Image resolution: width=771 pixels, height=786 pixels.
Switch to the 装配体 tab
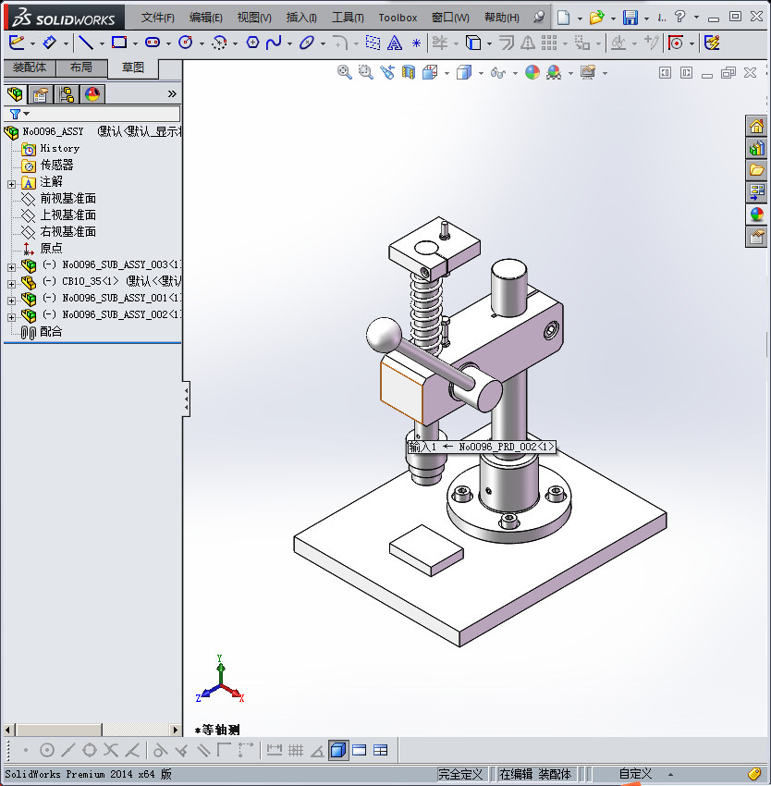(30, 68)
